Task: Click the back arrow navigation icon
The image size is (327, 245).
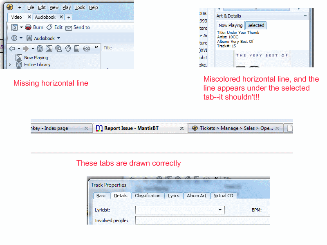Action: pyautogui.click(x=12, y=49)
